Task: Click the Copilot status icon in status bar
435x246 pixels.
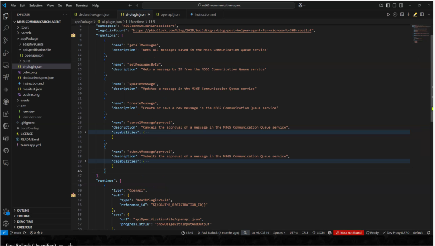Action: 330,233
